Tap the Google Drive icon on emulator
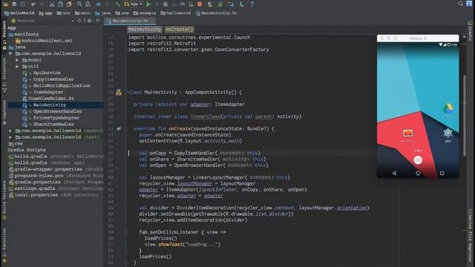 click(448, 108)
